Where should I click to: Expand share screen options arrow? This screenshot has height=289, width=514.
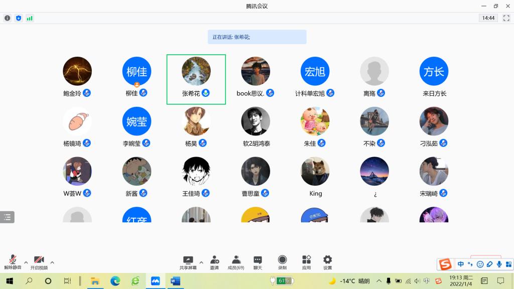click(201, 262)
